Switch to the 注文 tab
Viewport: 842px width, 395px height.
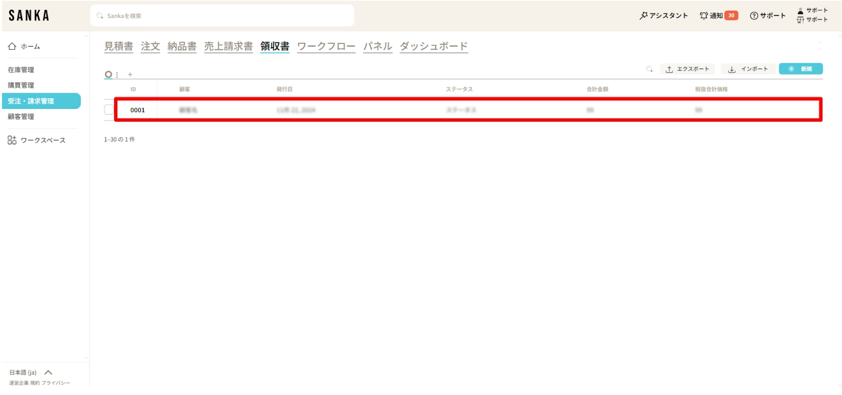151,47
